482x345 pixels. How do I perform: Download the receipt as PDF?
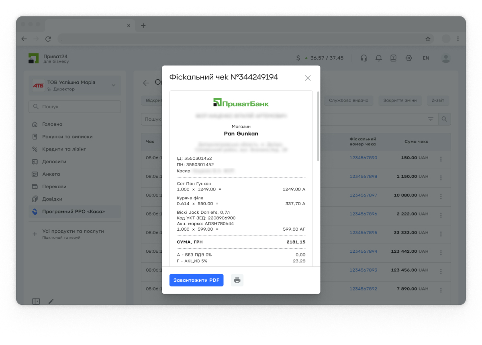(196, 280)
